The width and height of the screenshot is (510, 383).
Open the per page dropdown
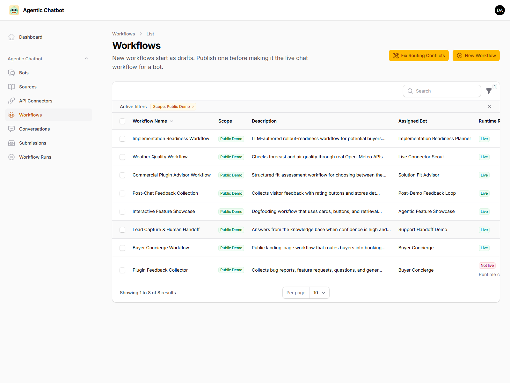(x=319, y=293)
